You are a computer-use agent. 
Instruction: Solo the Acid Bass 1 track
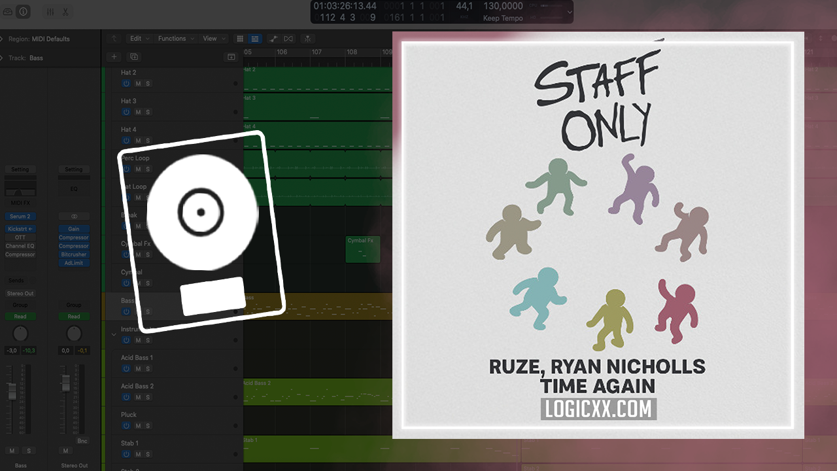click(x=148, y=369)
